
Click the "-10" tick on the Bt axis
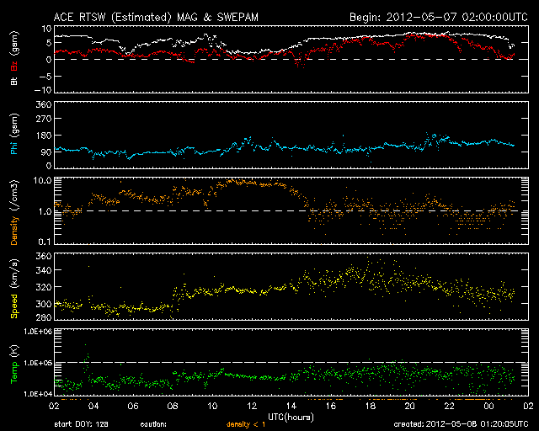point(42,90)
